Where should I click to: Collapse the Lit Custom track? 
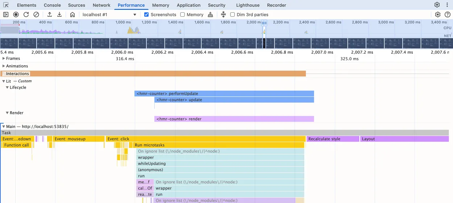tap(4, 81)
